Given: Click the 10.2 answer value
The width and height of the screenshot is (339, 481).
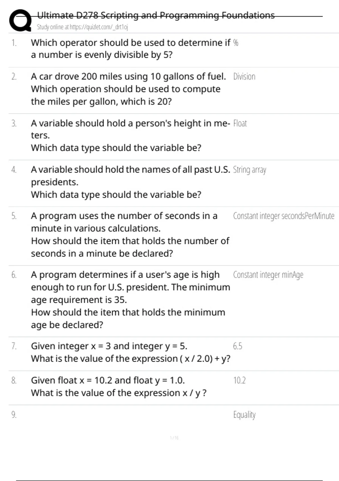Looking at the screenshot, I should [239, 380].
